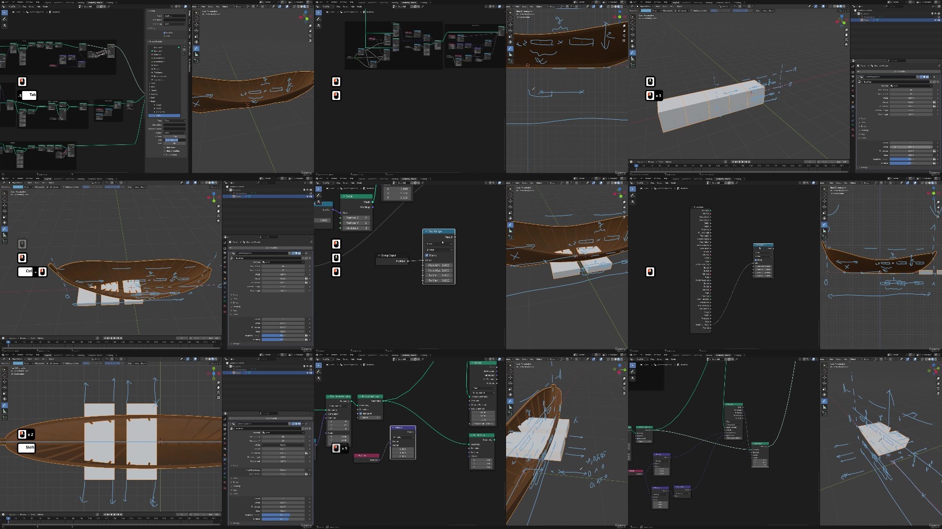Select box-select tool in Vector Math node editor toolbar
Screen dimensions: 942x529
coord(318,365)
